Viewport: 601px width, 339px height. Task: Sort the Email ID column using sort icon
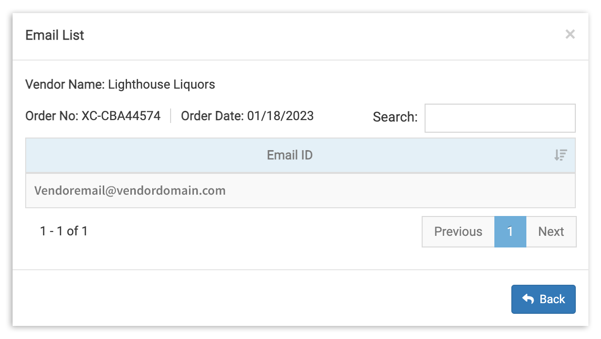pyautogui.click(x=561, y=155)
